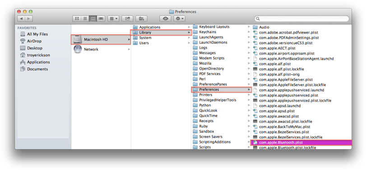Select Mozilla folder
This screenshot has width=366, height=170.
pyautogui.click(x=221, y=63)
